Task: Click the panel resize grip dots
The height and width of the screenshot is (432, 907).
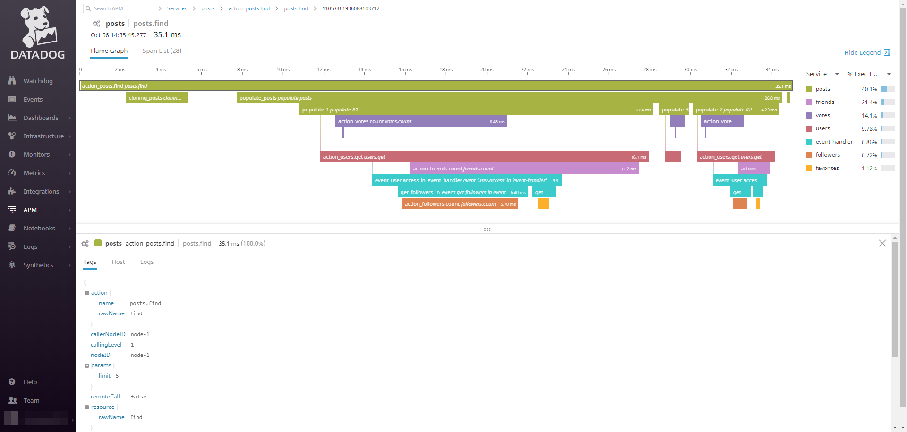Action: [x=487, y=229]
